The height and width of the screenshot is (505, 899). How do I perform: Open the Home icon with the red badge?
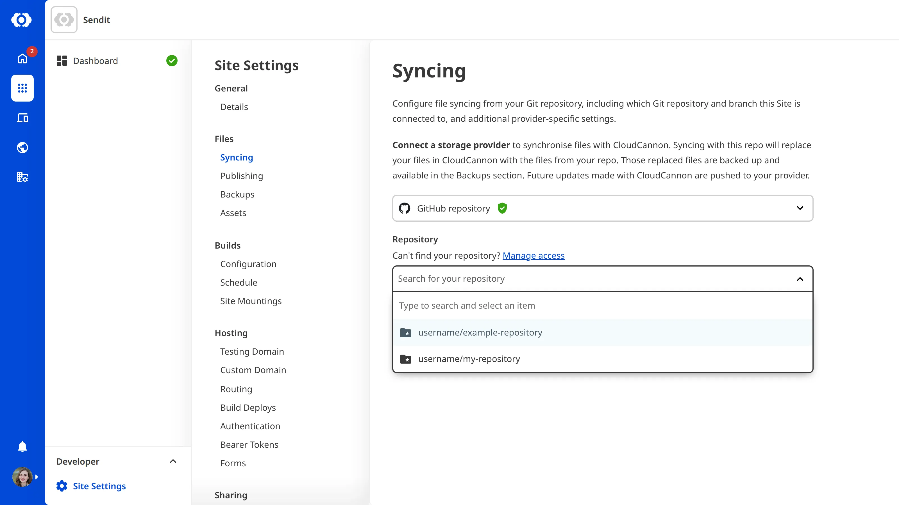(22, 59)
